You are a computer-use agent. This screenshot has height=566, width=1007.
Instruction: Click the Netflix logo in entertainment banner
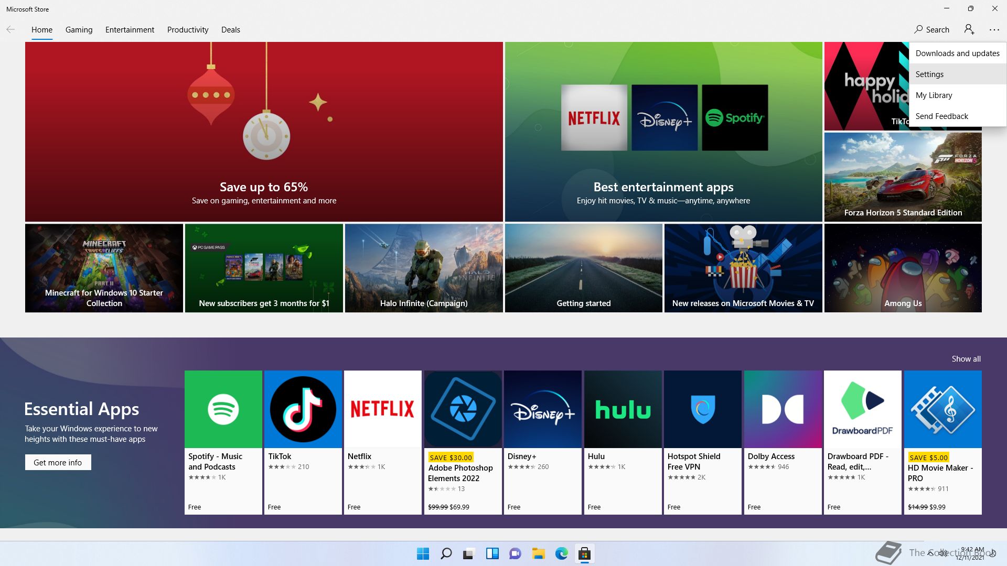point(594,118)
